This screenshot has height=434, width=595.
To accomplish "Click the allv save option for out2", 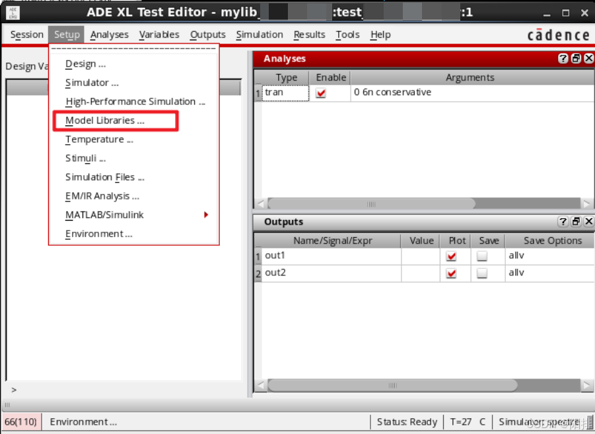I will point(549,273).
